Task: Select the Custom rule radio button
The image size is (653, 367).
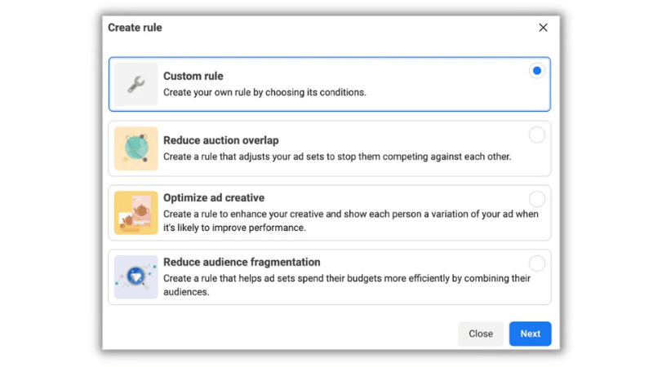Action: (x=536, y=71)
